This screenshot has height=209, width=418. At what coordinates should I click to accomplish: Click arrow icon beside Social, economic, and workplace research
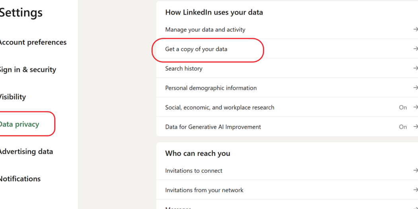(x=415, y=107)
